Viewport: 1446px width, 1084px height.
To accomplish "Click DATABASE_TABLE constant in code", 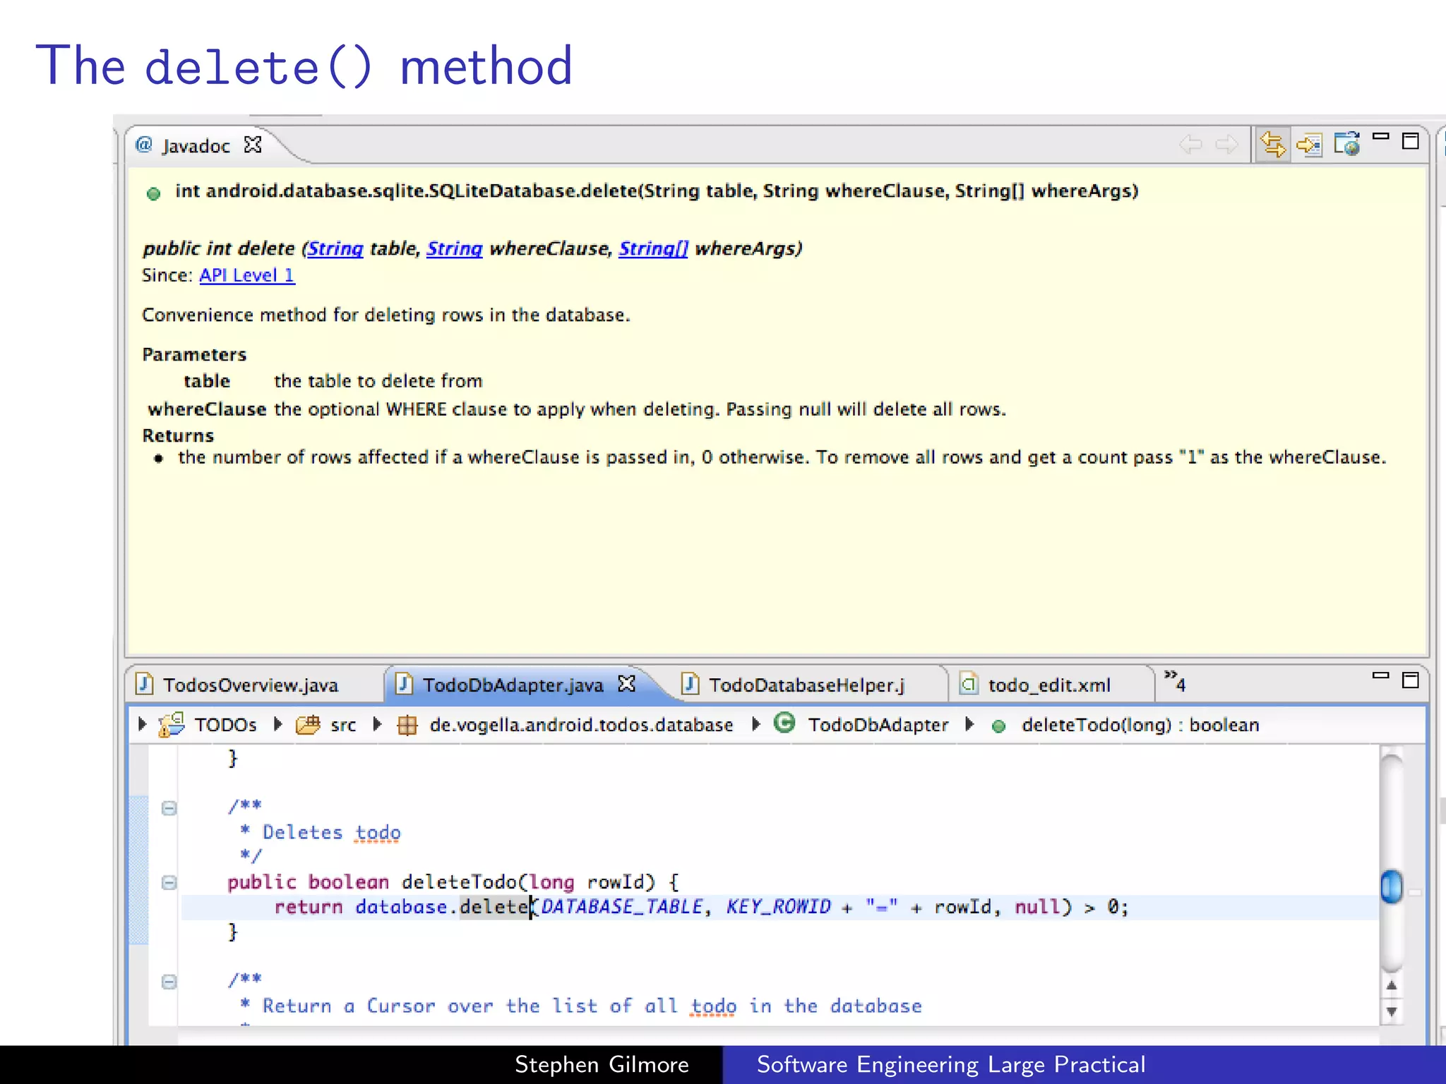I will (x=622, y=907).
